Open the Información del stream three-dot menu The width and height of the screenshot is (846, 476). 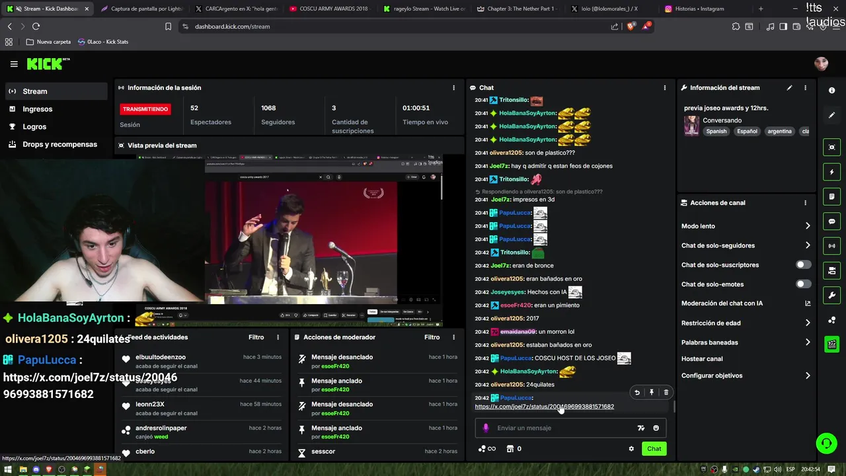[805, 88]
